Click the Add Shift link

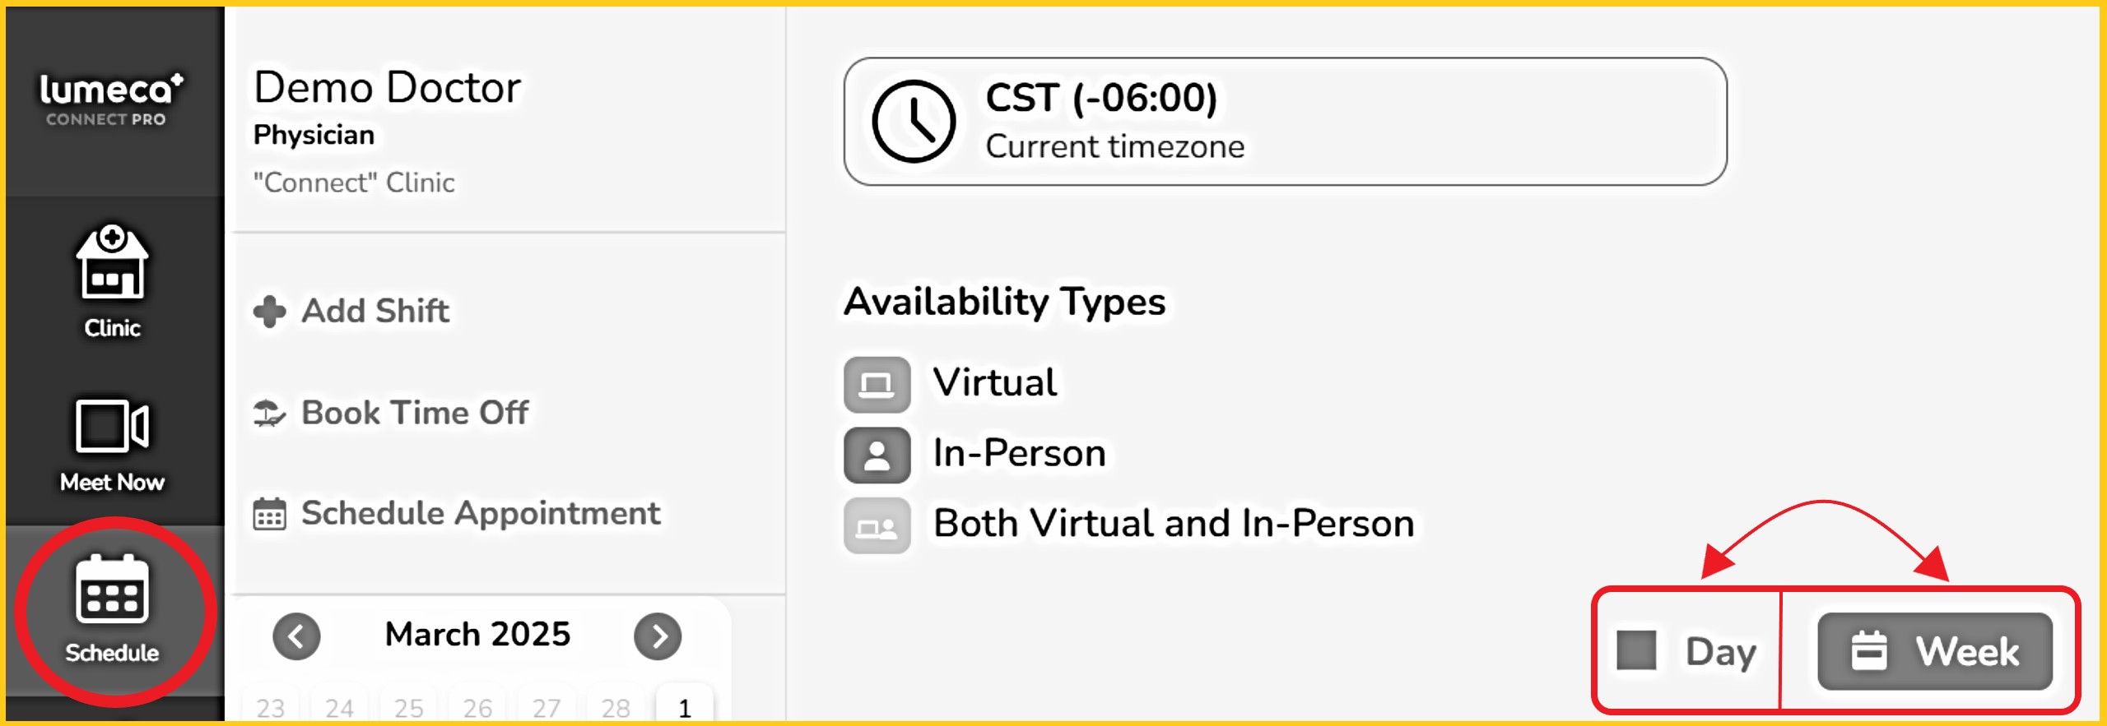375,312
